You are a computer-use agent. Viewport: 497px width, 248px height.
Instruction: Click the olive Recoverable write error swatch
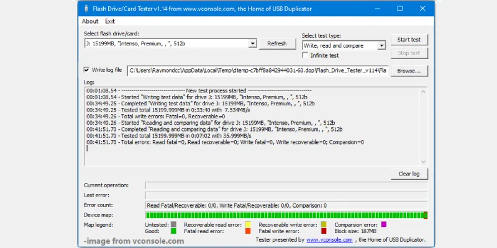coord(324,224)
